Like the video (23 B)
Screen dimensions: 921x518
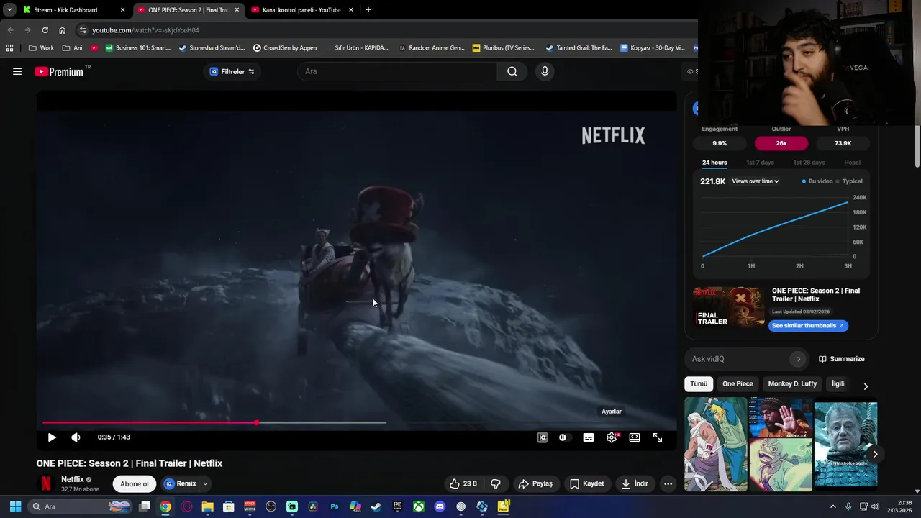pyautogui.click(x=463, y=483)
